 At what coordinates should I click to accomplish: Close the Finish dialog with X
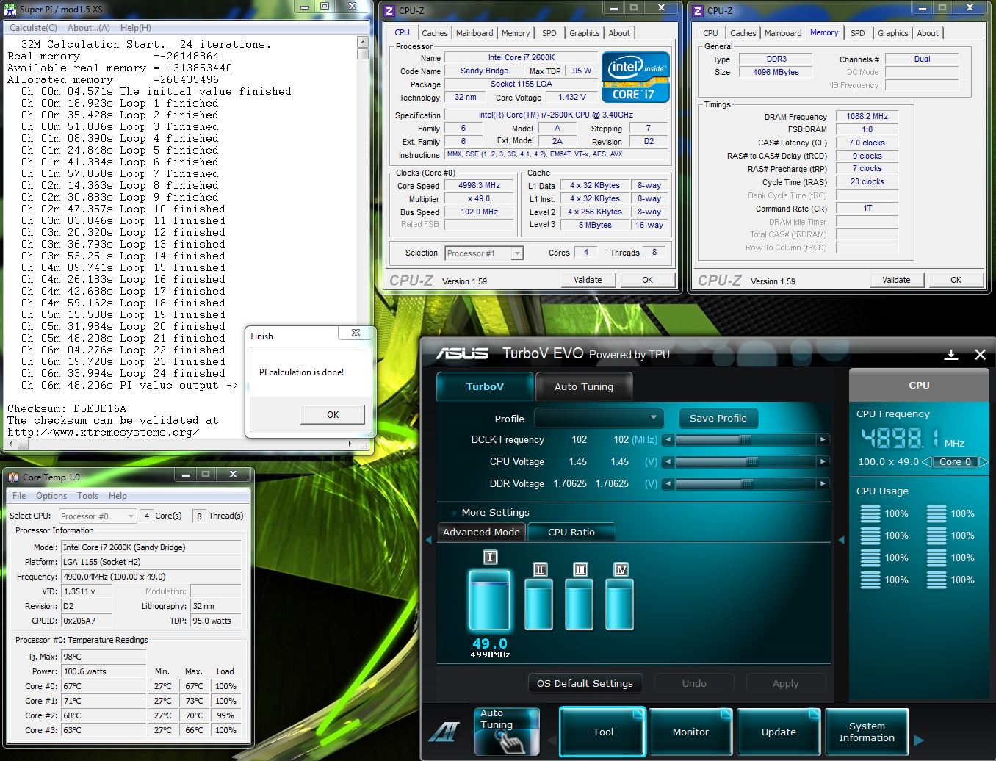pos(356,333)
